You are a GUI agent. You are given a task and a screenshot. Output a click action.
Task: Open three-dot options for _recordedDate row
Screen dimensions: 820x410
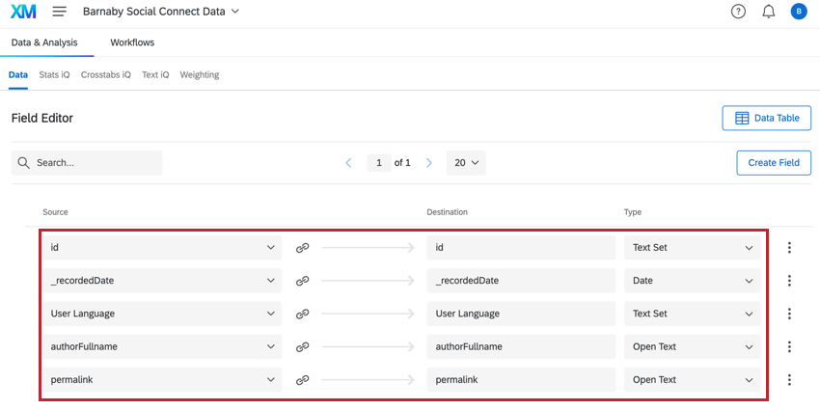pos(789,281)
